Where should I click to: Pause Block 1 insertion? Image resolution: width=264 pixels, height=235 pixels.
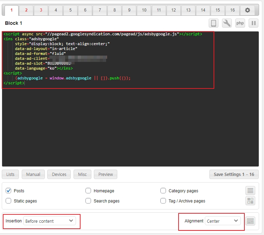[253, 23]
